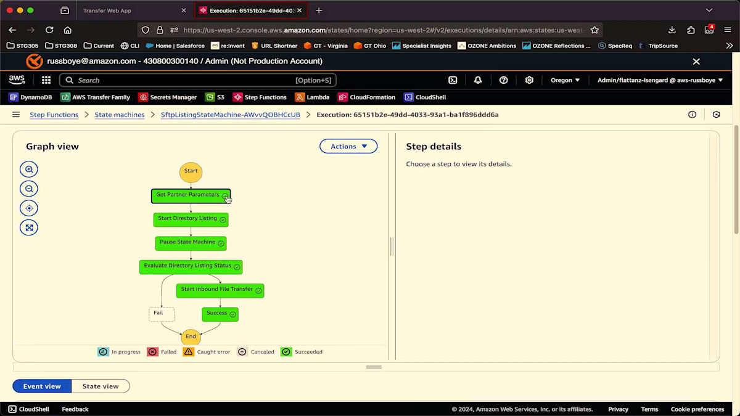Screen dimensions: 740x416
Task: Show more bookmarks chevron
Action: pos(730,46)
